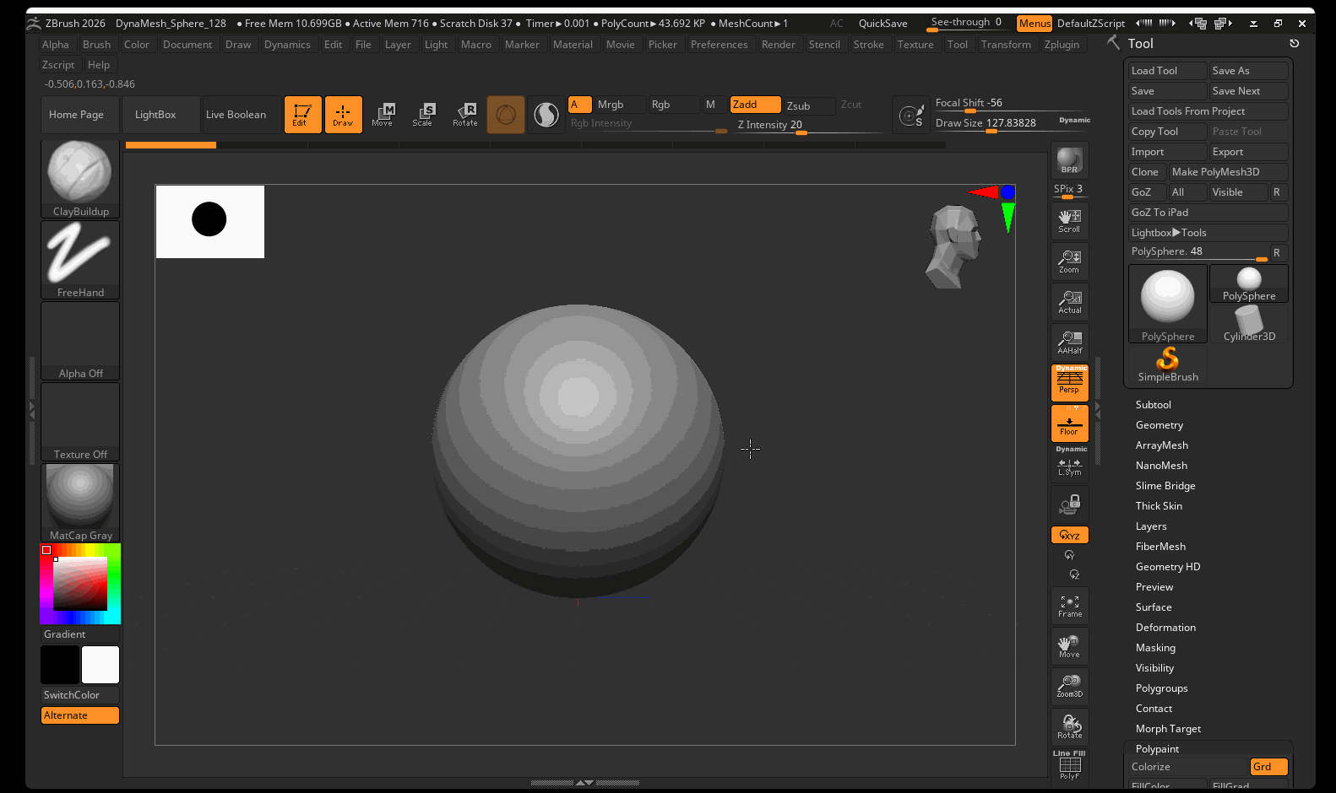Viewport: 1336px width, 793px height.
Task: Click the BPR render icon
Action: pos(1069,160)
